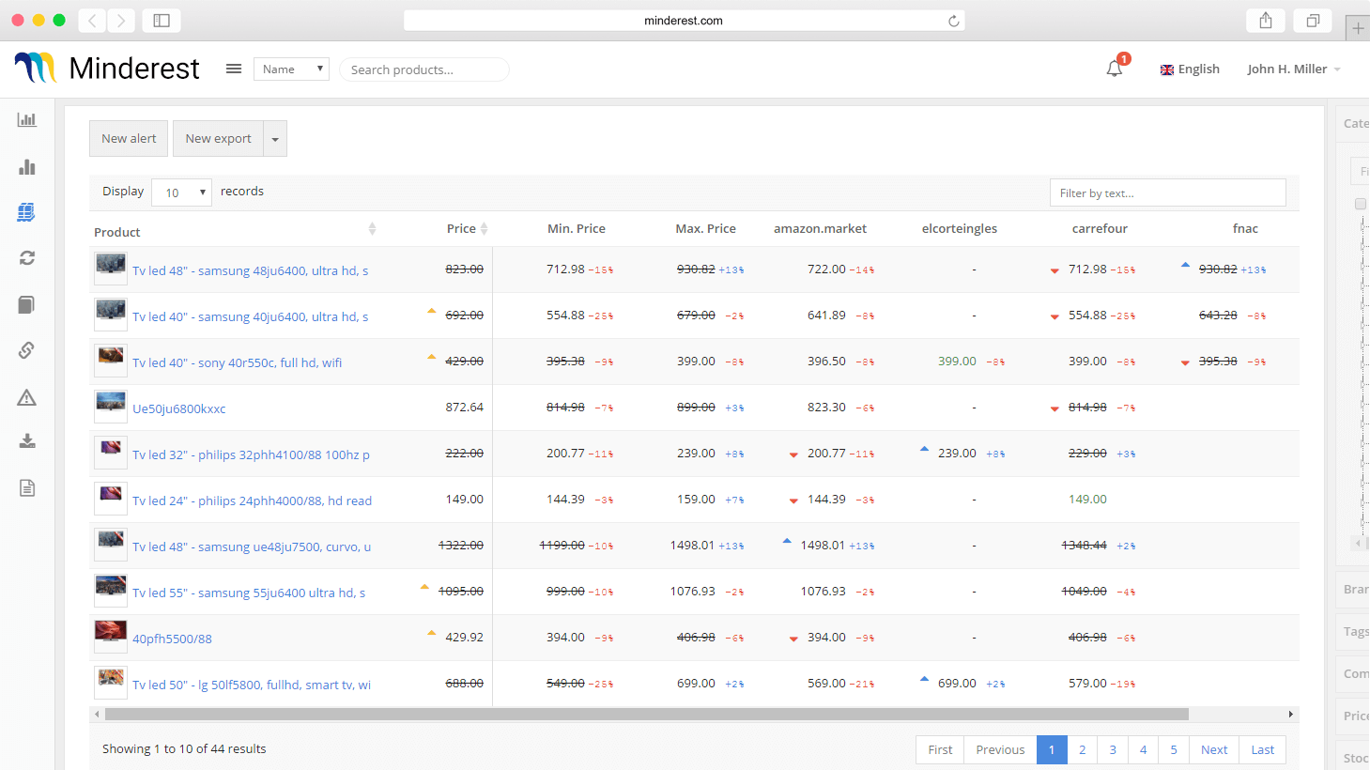Go to page 3 of results

(1113, 749)
